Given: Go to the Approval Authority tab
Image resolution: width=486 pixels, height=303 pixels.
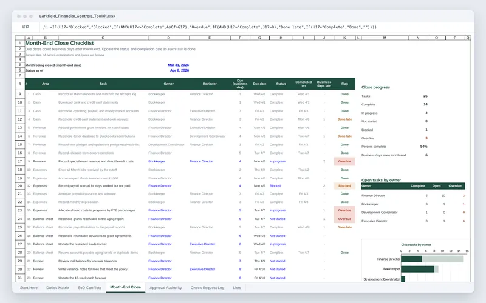Looking at the screenshot, I should 165,287.
